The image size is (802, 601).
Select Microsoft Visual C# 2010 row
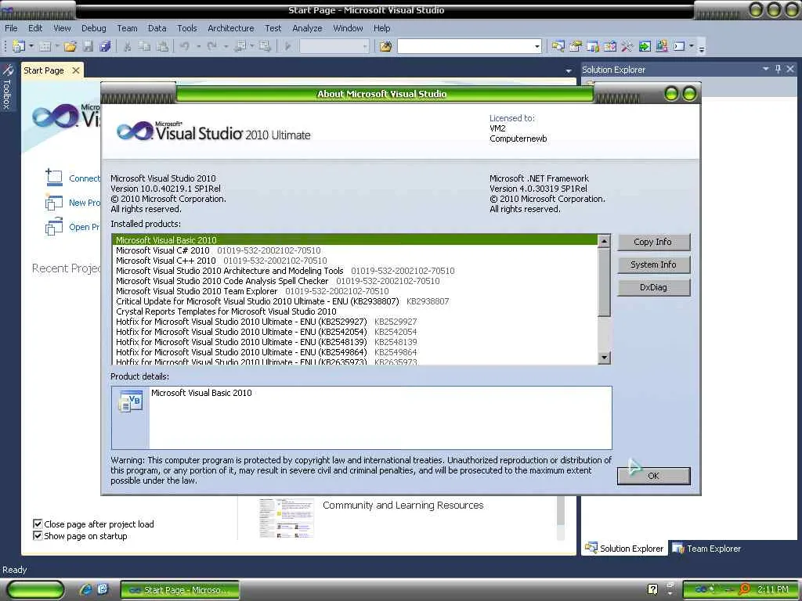[x=355, y=250]
